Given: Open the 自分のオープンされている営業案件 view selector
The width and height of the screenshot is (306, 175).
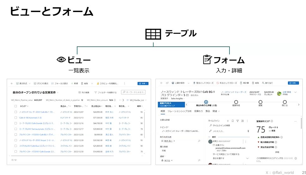Looking at the screenshot, I should pos(35,92).
